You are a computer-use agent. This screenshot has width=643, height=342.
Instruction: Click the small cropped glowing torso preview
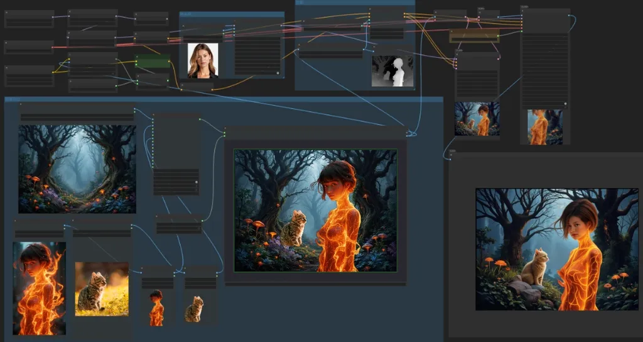click(544, 127)
